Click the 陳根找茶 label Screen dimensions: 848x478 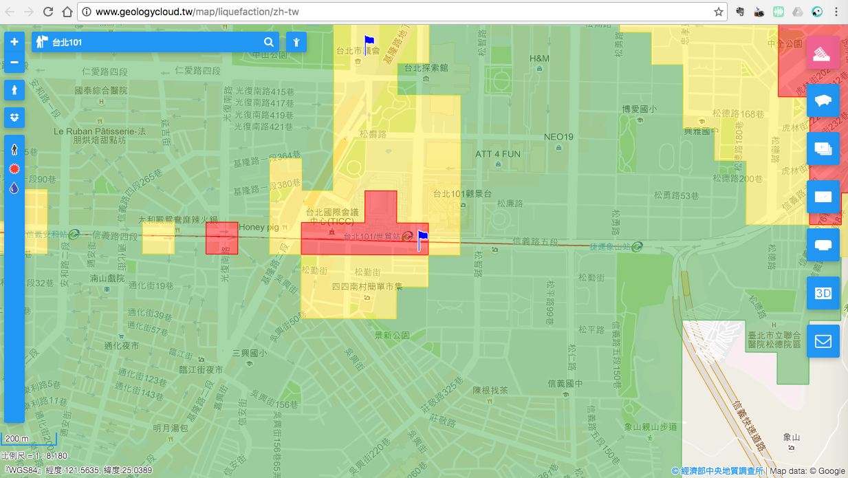click(x=490, y=390)
